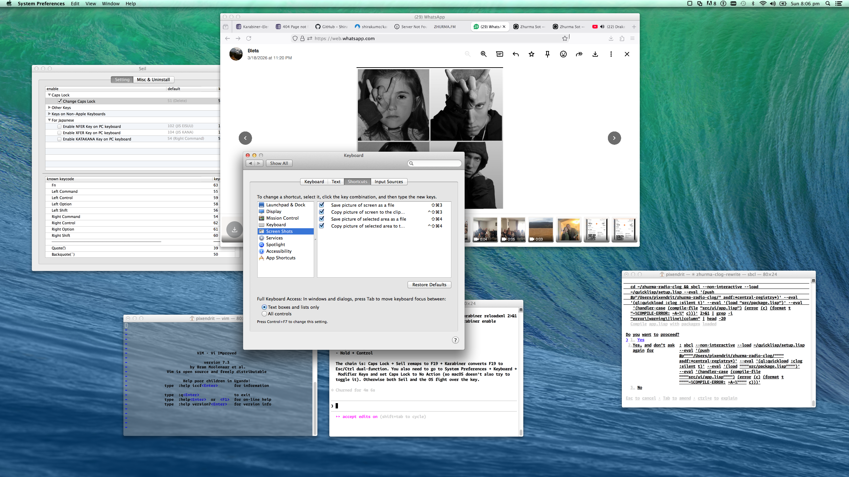Click the forward arrow icon for the photo
This screenshot has height=477, width=849.
579,54
